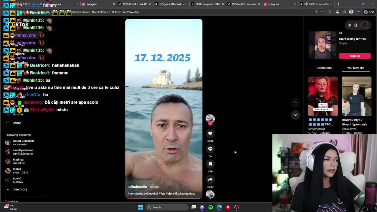
Task: Open Task View on the taskbar
Action: click(x=194, y=207)
